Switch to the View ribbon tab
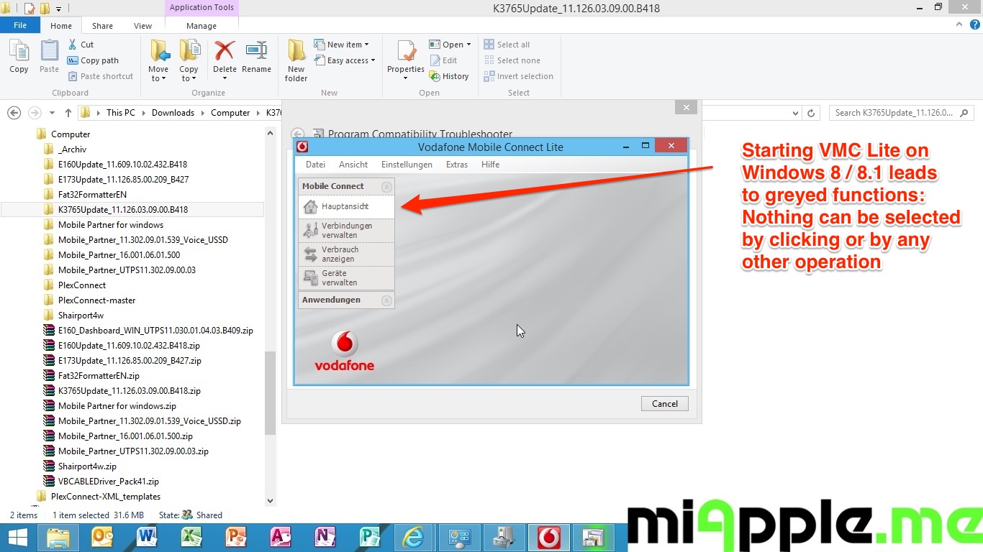The width and height of the screenshot is (983, 552). pos(142,26)
